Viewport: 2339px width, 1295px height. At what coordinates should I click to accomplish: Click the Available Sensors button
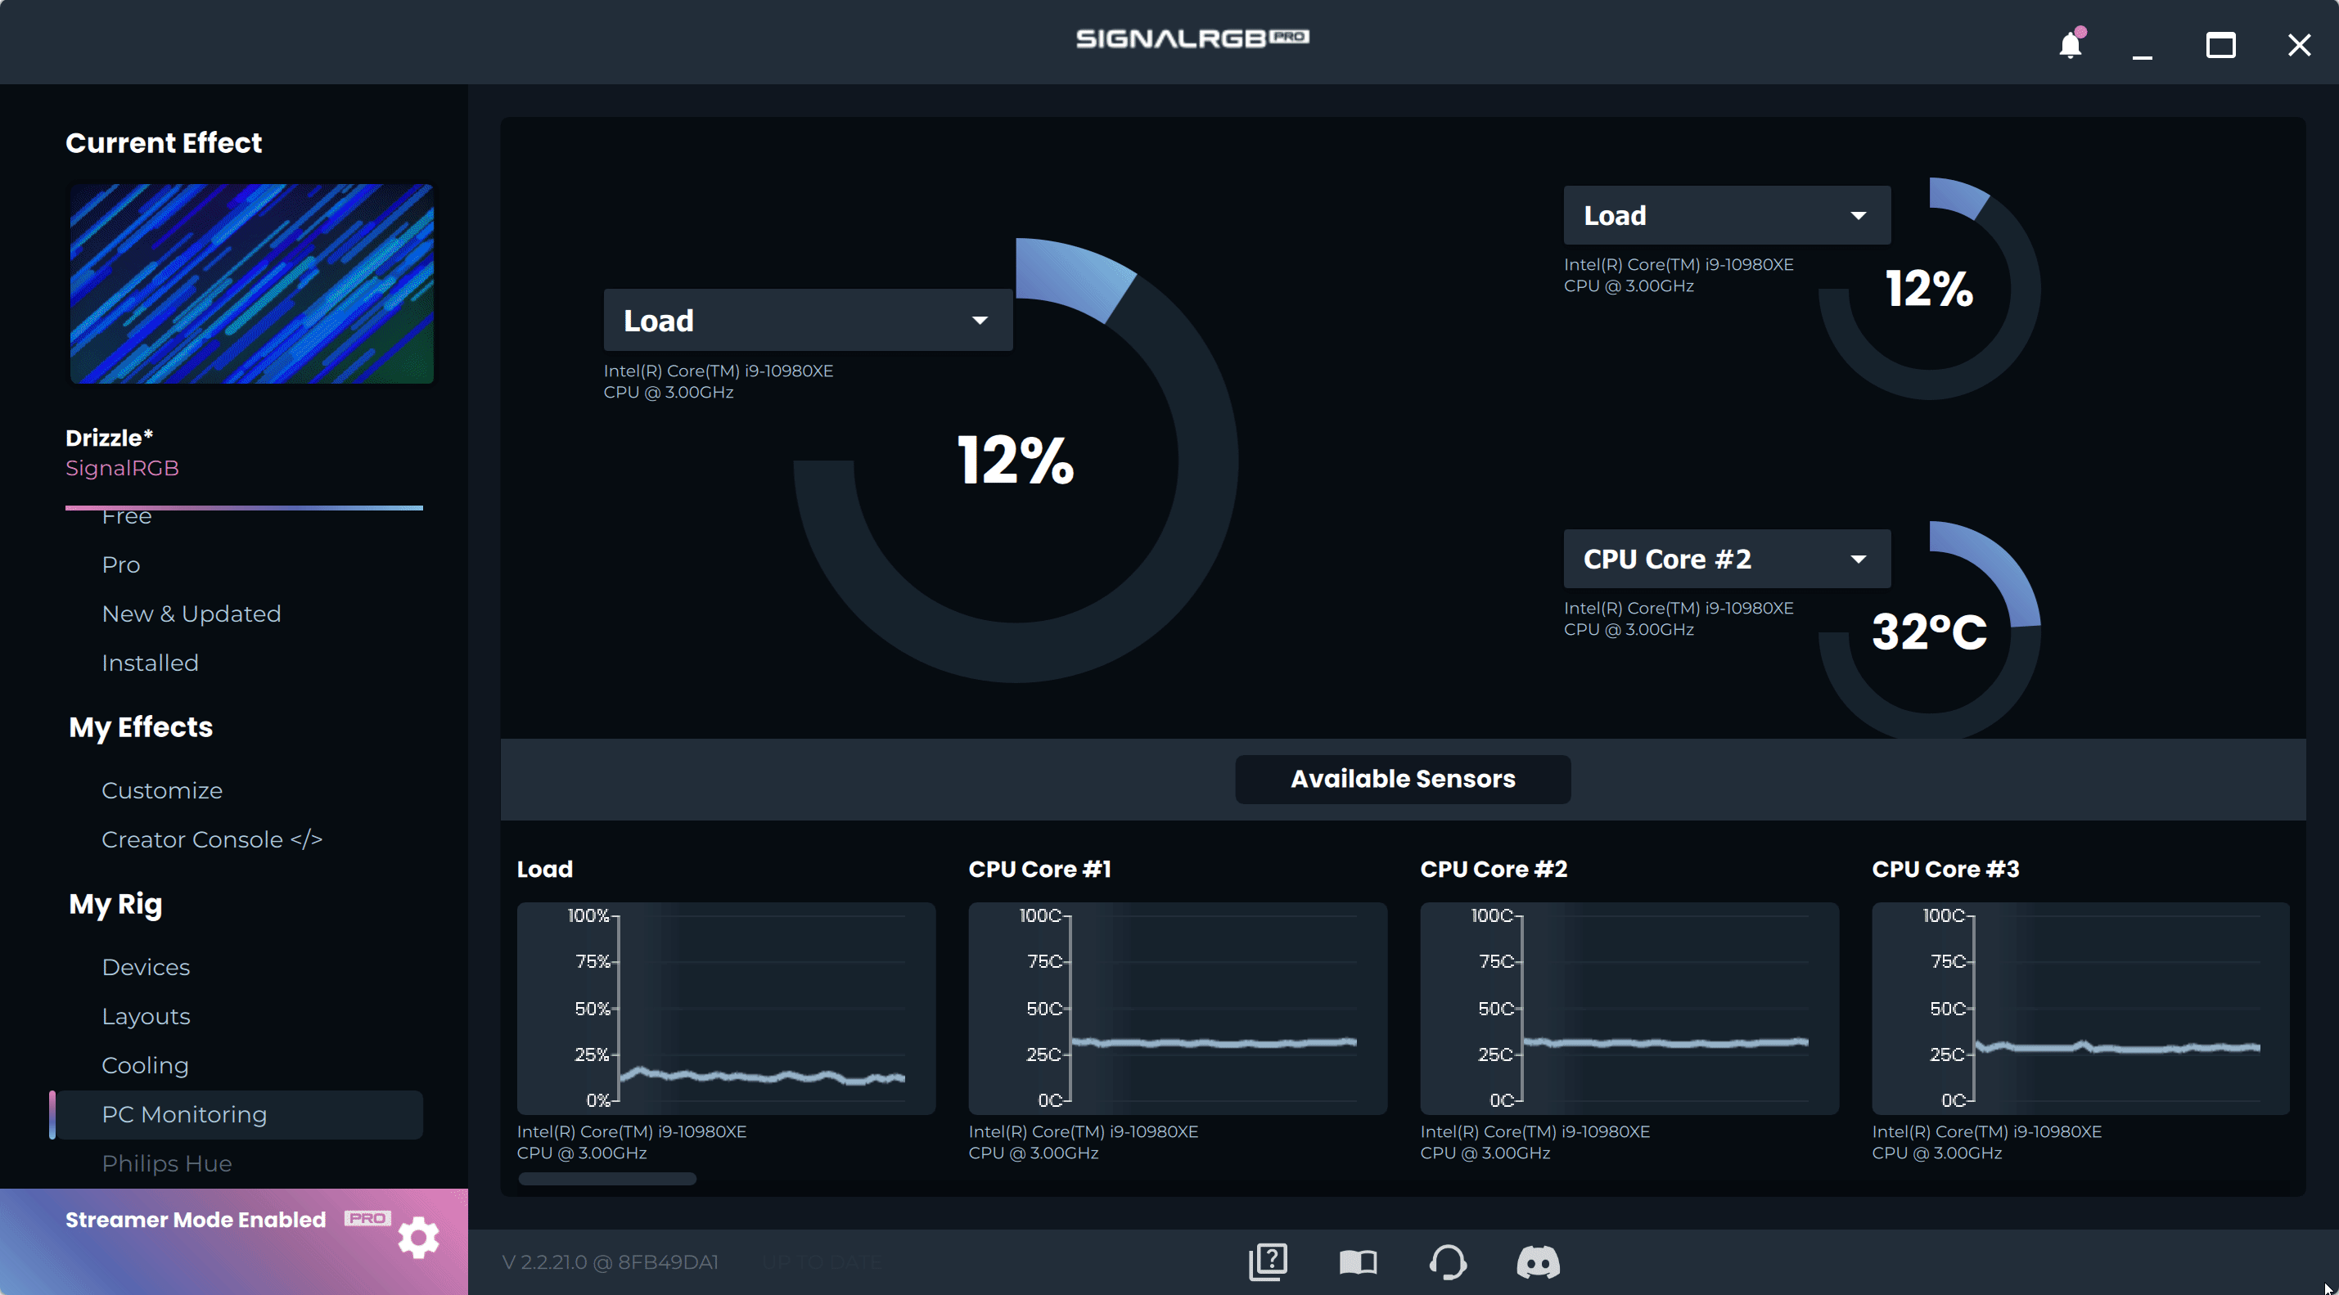point(1402,779)
